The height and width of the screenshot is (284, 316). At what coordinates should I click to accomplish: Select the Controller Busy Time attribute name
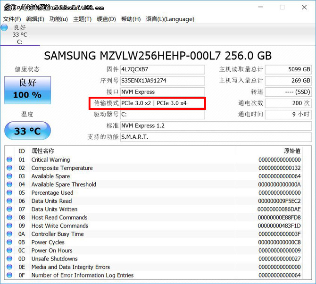click(58, 234)
